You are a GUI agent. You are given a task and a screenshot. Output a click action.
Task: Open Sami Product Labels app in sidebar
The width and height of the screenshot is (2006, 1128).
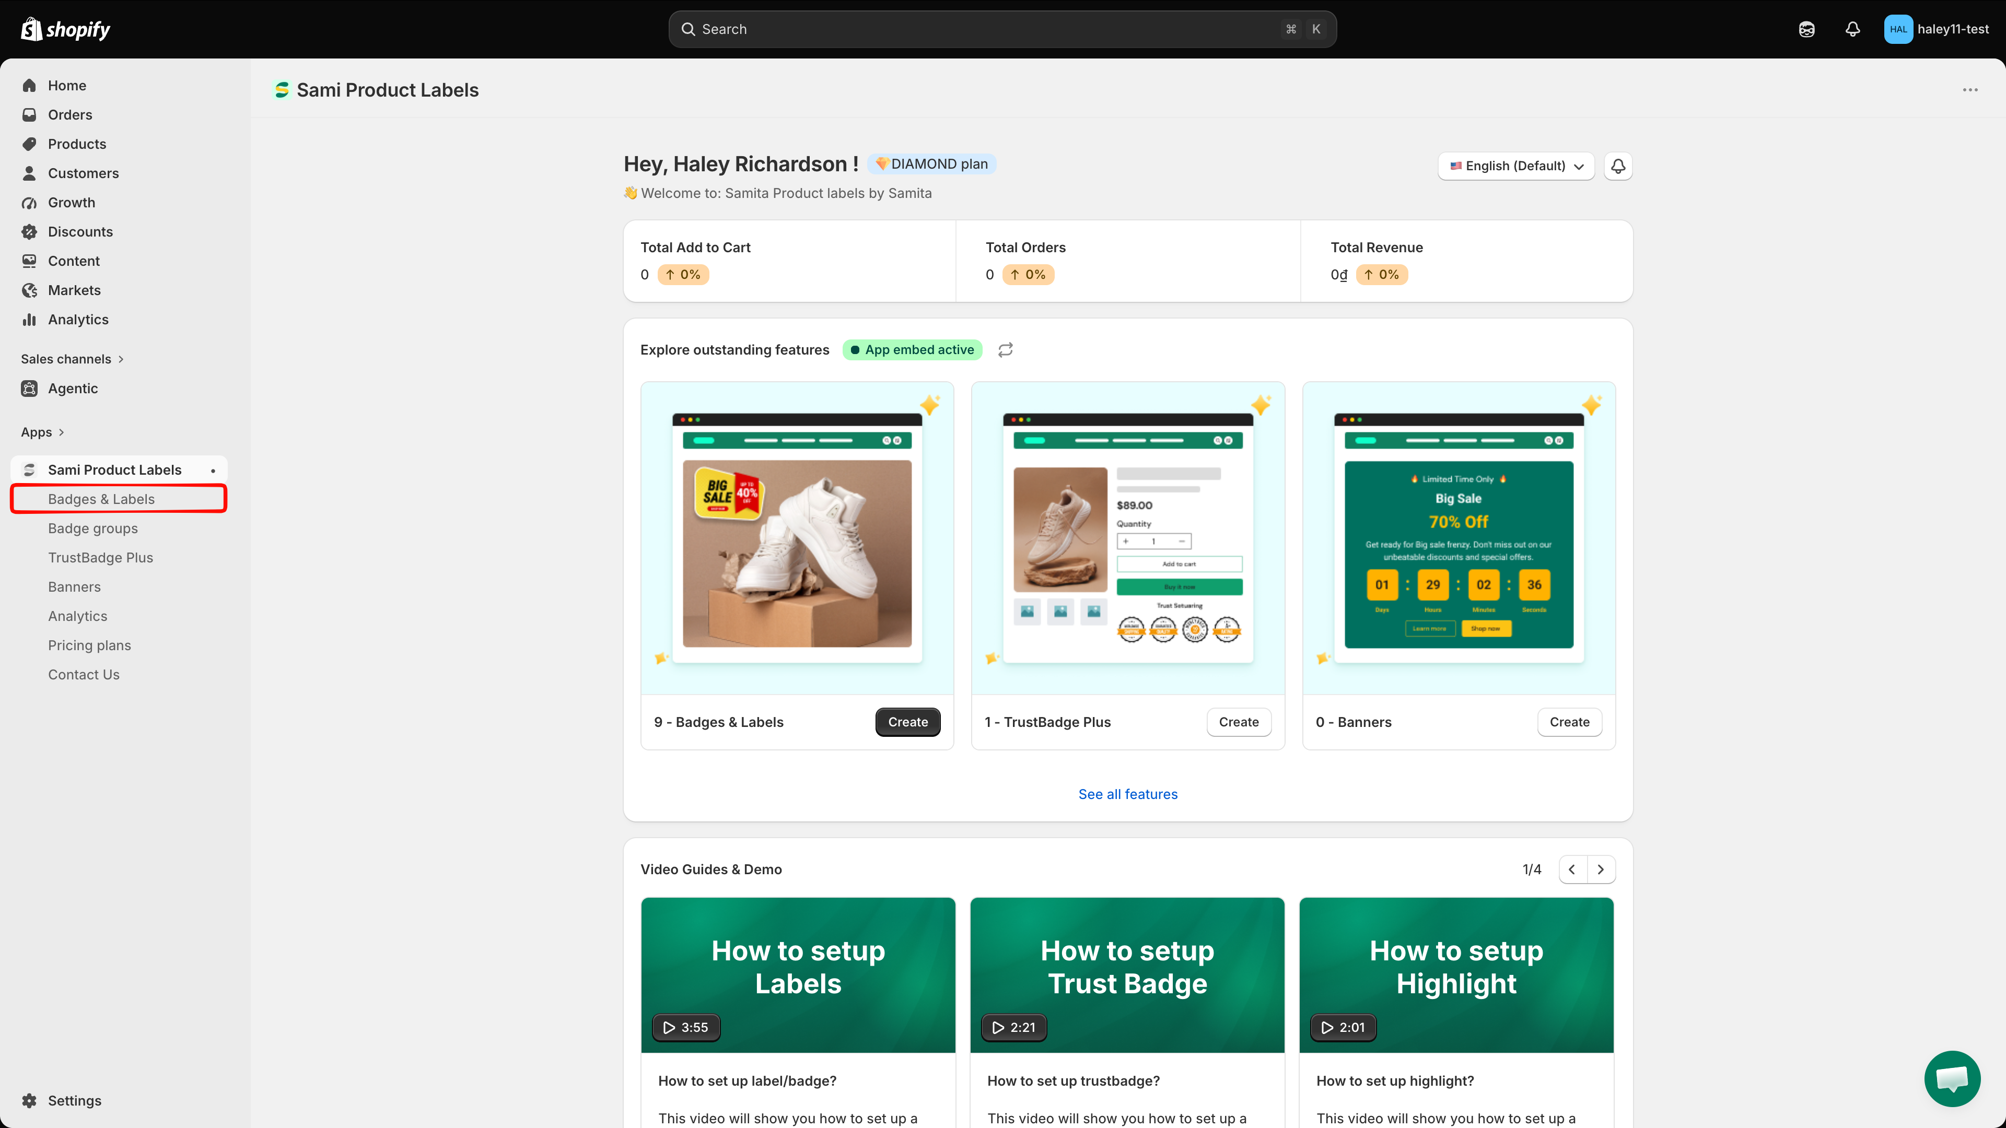(119, 469)
